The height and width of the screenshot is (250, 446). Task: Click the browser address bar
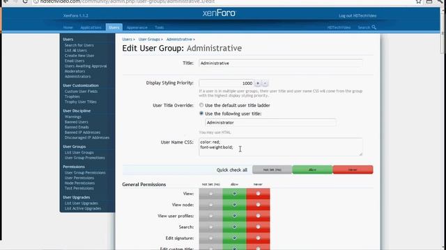coord(222,1)
